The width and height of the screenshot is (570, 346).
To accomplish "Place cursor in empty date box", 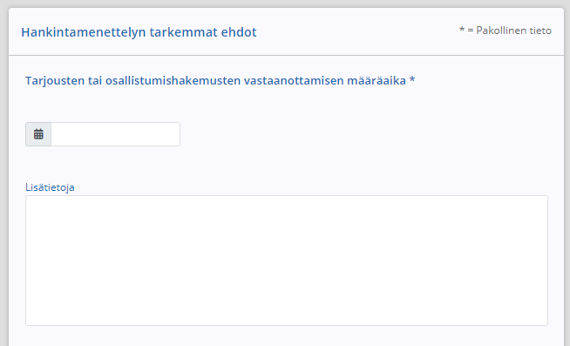I will coord(115,134).
